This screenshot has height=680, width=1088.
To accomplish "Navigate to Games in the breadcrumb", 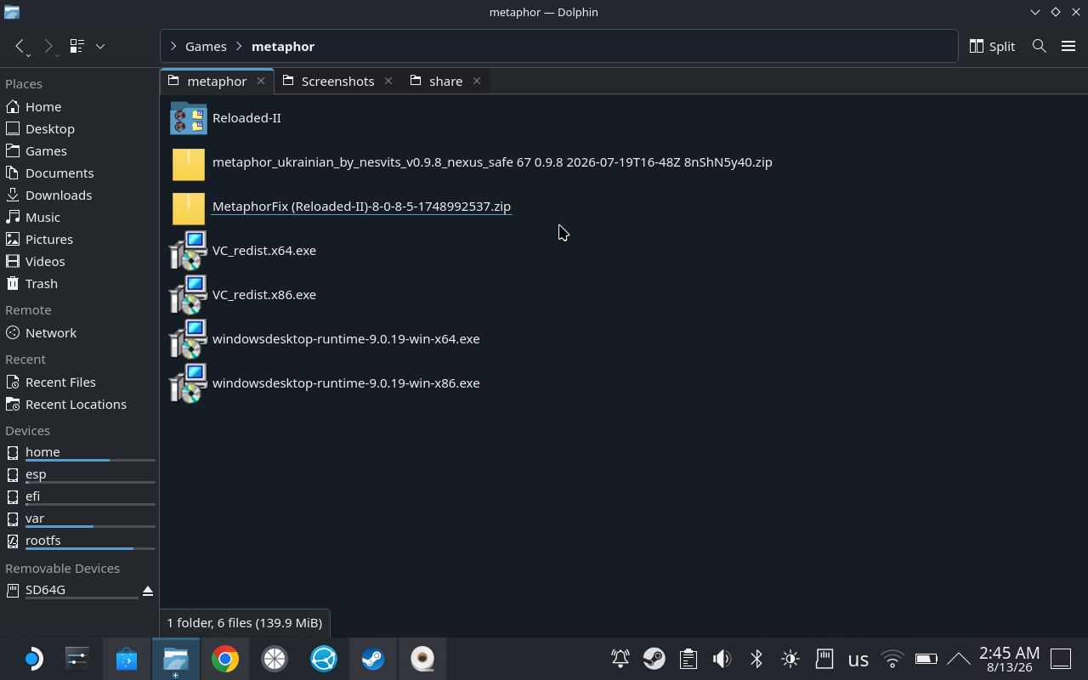I will [x=206, y=46].
